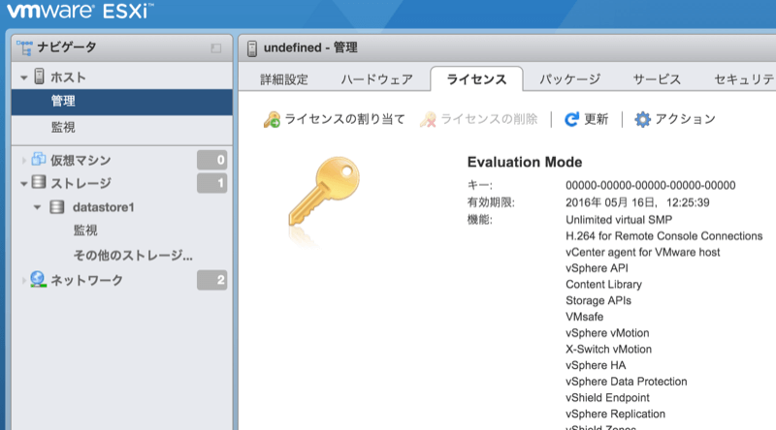The width and height of the screenshot is (776, 430).
Task: Click the ネットワーク count badge 2
Action: [x=211, y=280]
